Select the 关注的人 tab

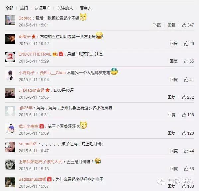65,8
